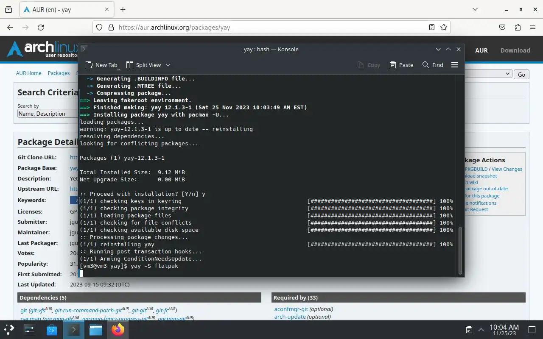Image resolution: width=543 pixels, height=339 pixels.
Task: Open git-vfs dependency link
Action: click(x=38, y=311)
